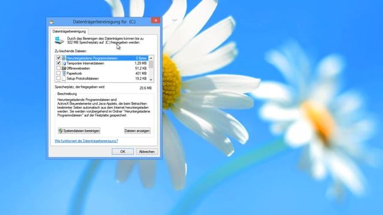
Task: Click the file list scrollbar thumb
Action: tap(151, 64)
